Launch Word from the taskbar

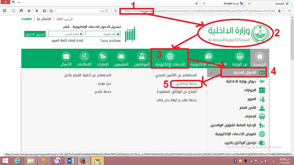coord(71,161)
